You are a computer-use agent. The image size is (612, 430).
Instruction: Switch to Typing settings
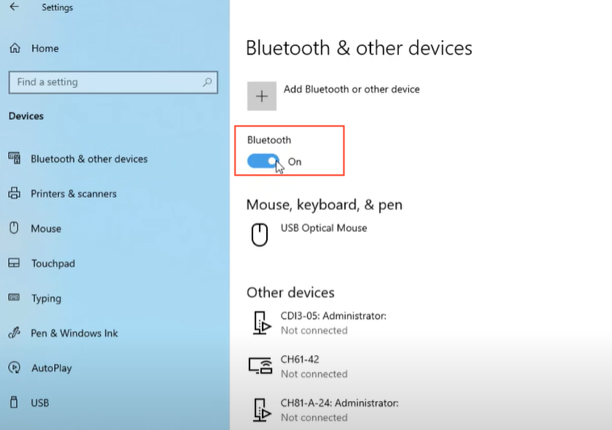click(x=46, y=298)
